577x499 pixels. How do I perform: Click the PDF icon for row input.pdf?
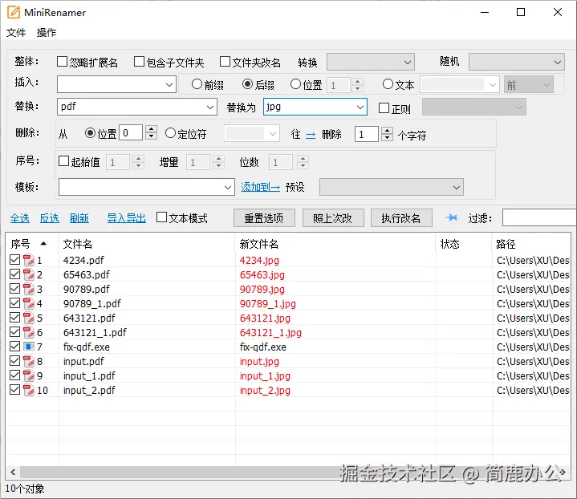click(28, 361)
